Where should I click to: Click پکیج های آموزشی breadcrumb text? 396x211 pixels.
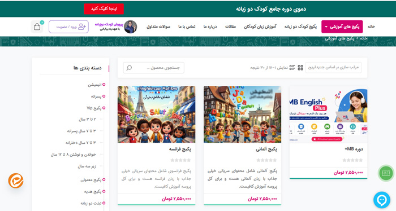pos(339,38)
